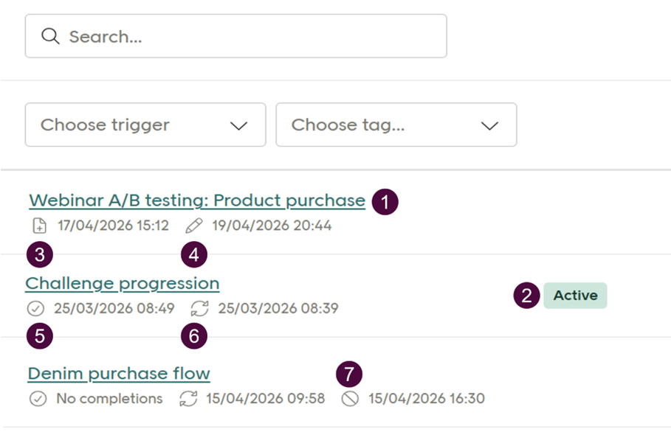Open Webinar A/B testing: Product purchase link
Image resolution: width=671 pixels, height=432 pixels.
point(197,201)
